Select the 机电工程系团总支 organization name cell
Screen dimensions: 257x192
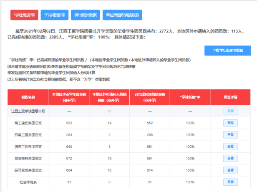(x=28, y=135)
